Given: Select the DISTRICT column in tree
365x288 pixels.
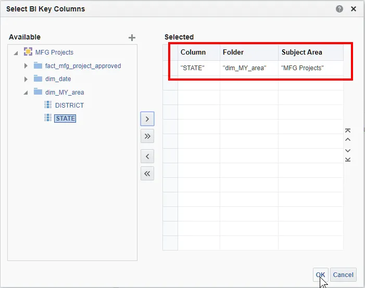Looking at the screenshot, I should pos(69,105).
